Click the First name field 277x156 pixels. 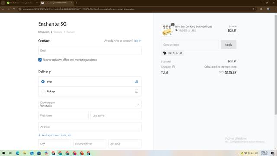click(63, 116)
